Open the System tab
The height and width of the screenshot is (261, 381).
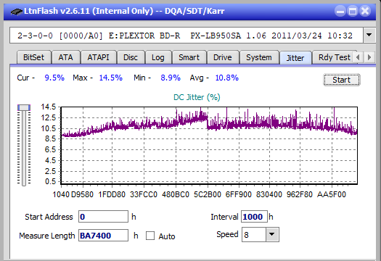pyautogui.click(x=259, y=57)
